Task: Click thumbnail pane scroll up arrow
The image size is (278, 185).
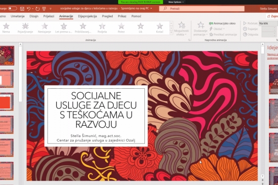Action: pyautogui.click(x=20, y=44)
